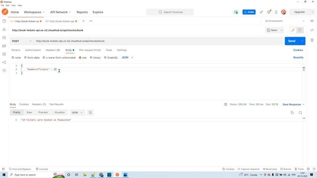317x178 pixels.
Task: Open the APIs sidebar icon
Action: (4, 30)
